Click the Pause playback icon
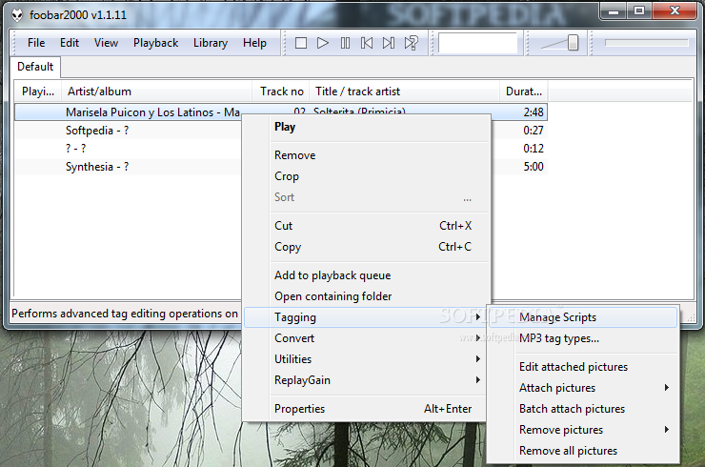The height and width of the screenshot is (467, 705). tap(345, 43)
